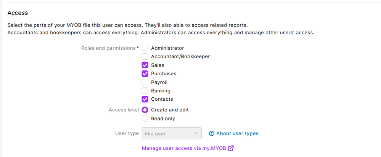Tick the Administrator checkbox

point(145,48)
